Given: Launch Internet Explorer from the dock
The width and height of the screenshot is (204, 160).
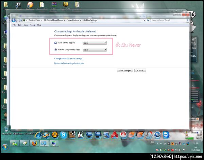Looking at the screenshot, I should point(38,135).
